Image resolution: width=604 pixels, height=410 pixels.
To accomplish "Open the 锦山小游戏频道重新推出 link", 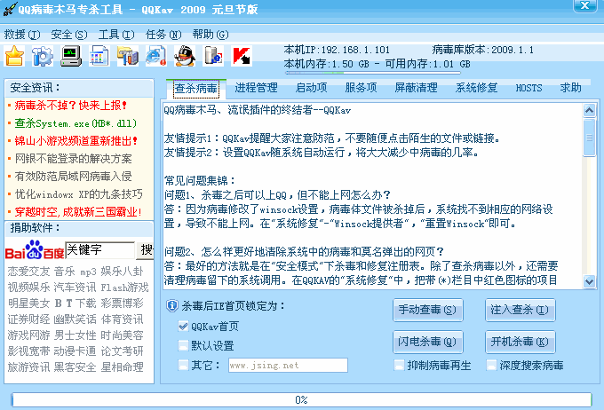I will pyautogui.click(x=76, y=141).
